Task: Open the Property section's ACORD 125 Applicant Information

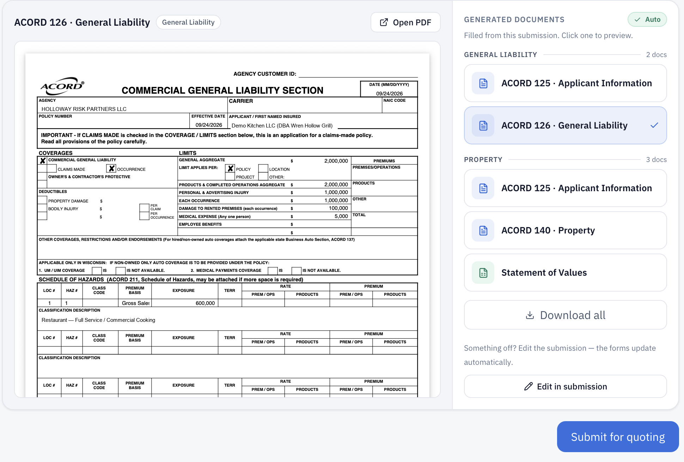Action: 565,188
